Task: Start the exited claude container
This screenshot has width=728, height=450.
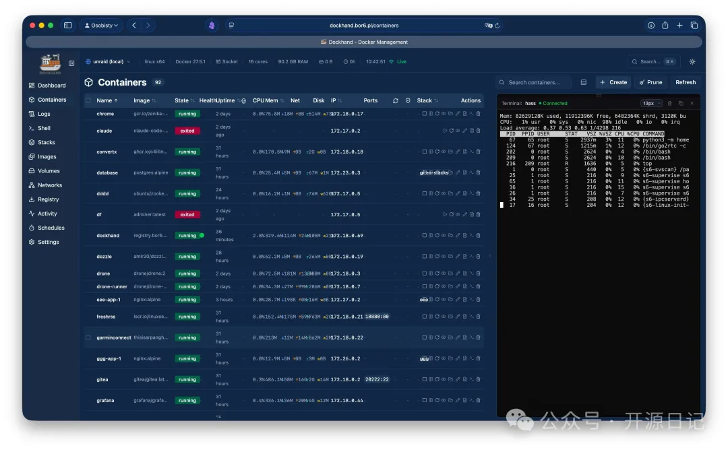Action: tap(445, 131)
